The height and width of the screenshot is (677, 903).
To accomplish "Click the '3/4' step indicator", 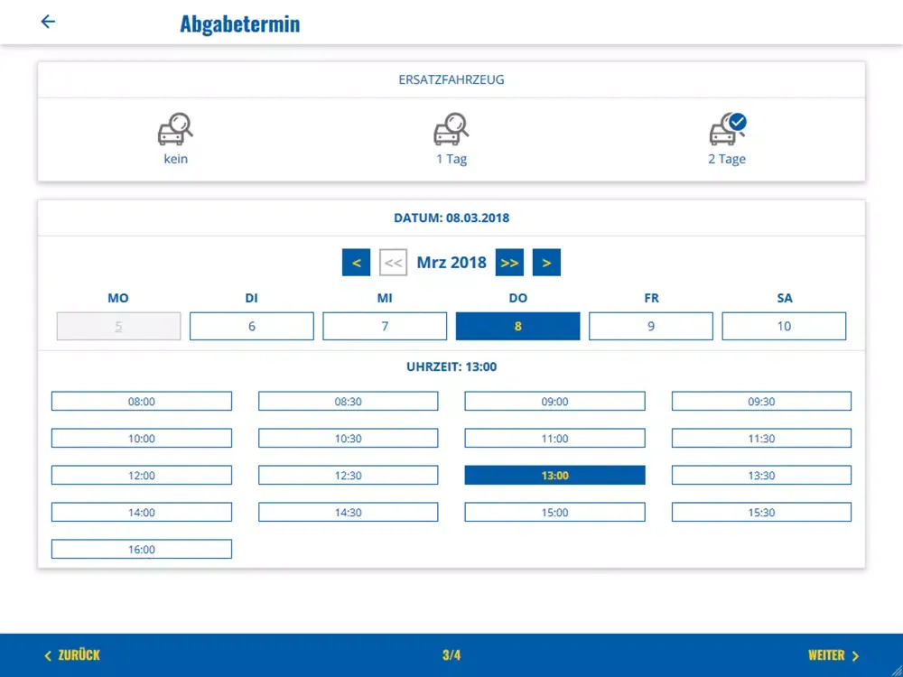I will pos(451,655).
